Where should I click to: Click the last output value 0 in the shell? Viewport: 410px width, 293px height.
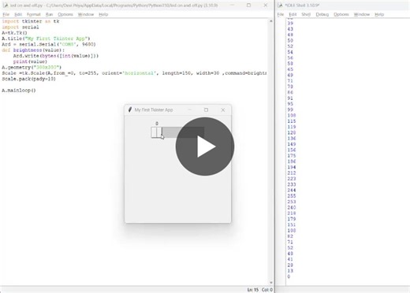(289, 276)
